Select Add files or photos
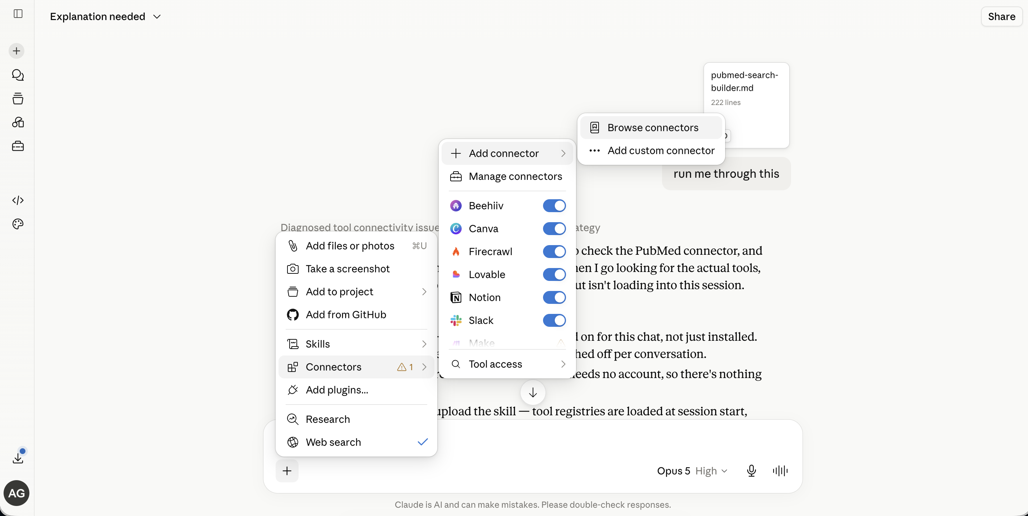This screenshot has height=516, width=1028. click(356, 246)
